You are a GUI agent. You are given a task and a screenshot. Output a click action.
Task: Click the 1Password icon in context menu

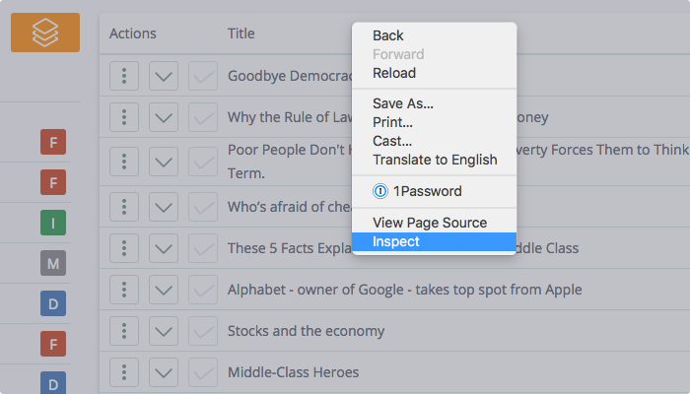click(x=380, y=191)
